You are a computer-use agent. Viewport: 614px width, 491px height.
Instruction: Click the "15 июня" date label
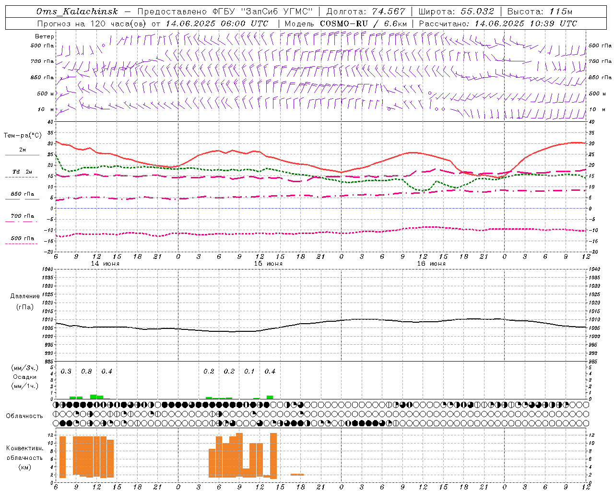click(x=268, y=264)
